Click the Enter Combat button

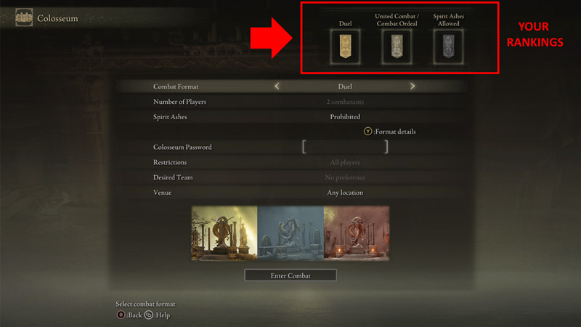[x=290, y=275]
